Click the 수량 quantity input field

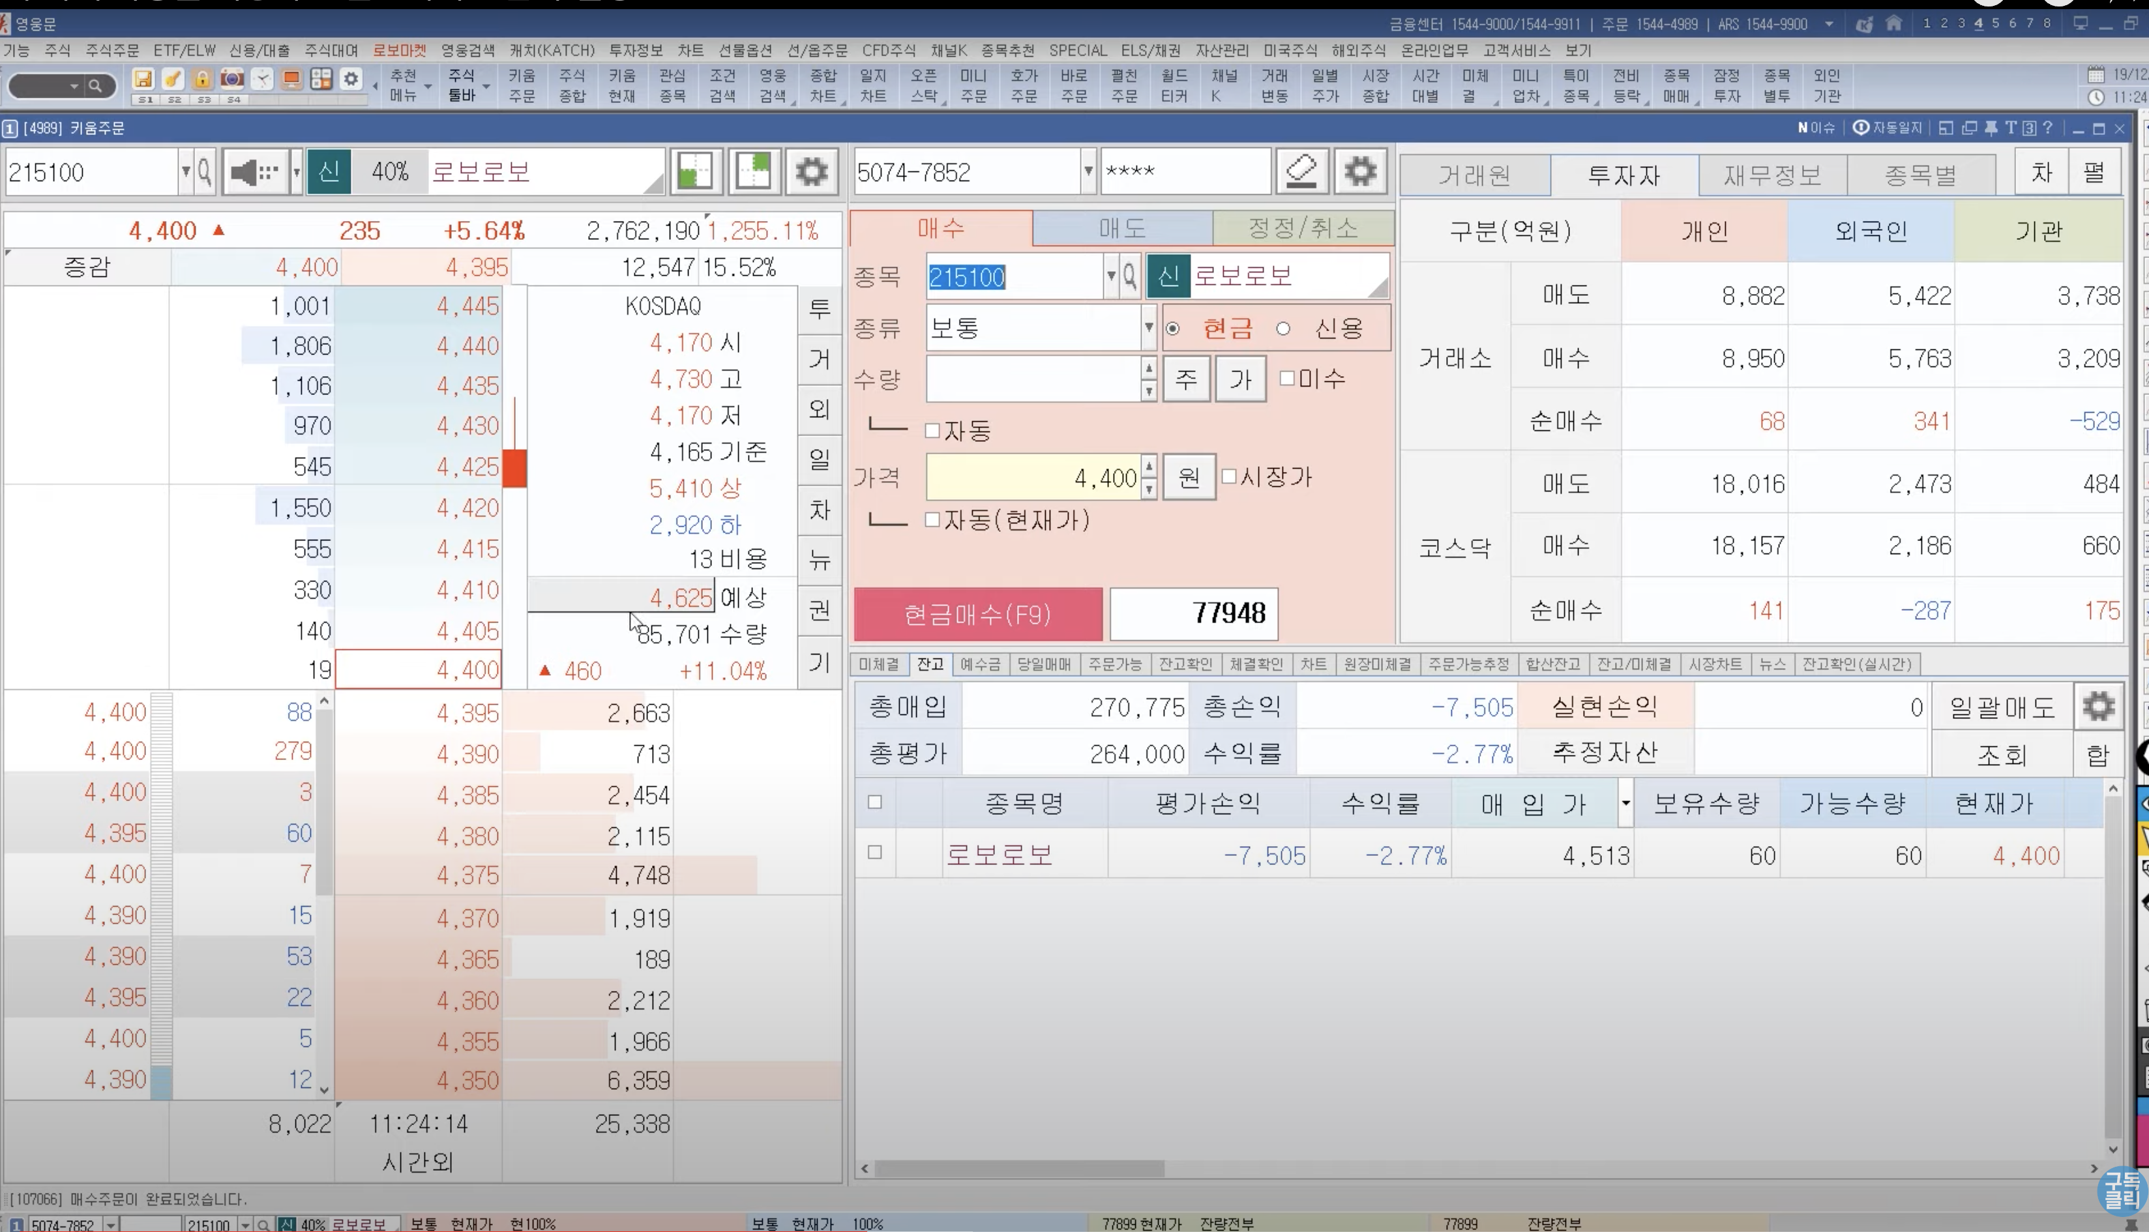(x=1033, y=379)
